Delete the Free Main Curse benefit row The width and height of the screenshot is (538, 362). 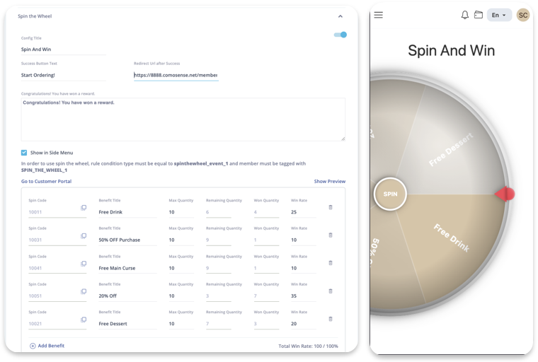pos(330,263)
